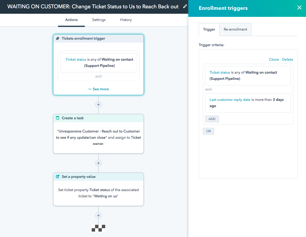Click the 3 days ago value text
Viewport: 306px width, 237px height.
coord(247,103)
